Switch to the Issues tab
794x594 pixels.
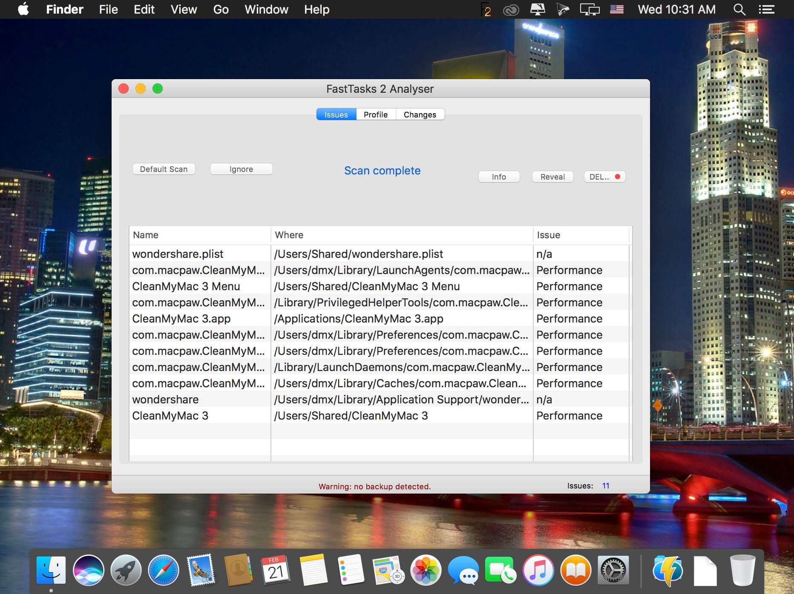click(x=336, y=114)
